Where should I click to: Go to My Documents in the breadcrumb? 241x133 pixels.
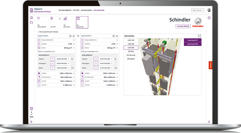[65, 10]
